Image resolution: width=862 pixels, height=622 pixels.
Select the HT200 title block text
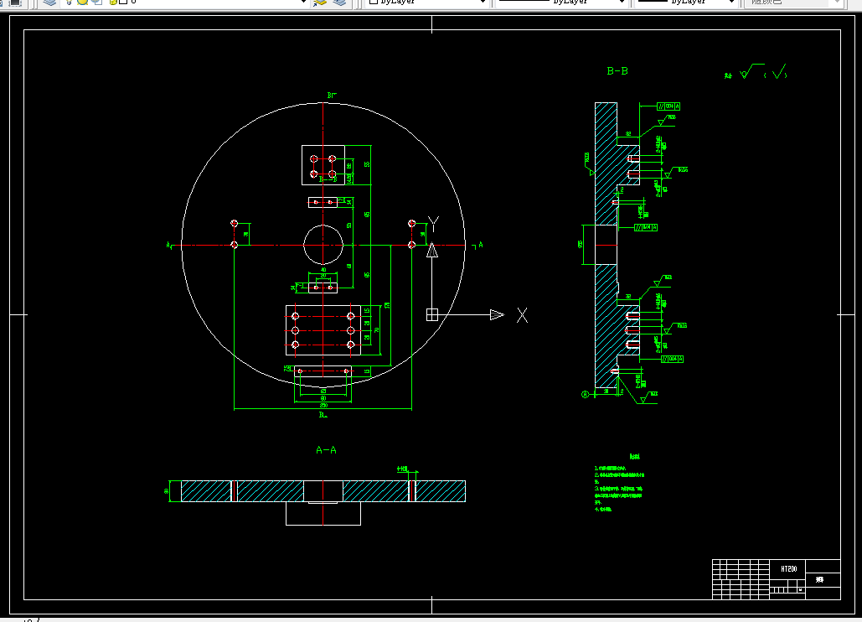789,568
